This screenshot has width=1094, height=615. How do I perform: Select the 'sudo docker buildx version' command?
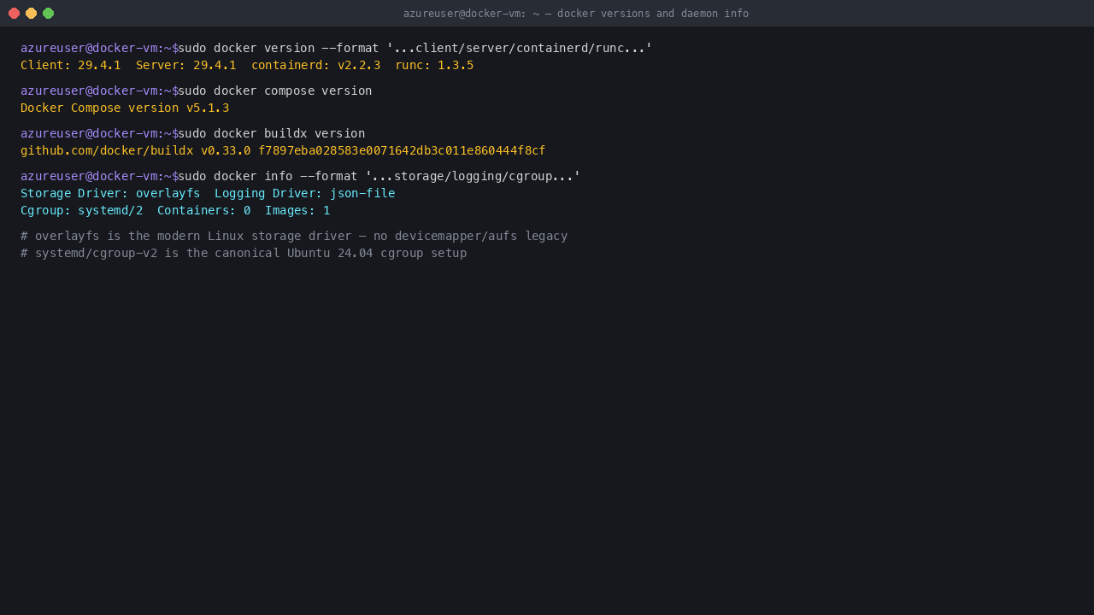point(272,133)
